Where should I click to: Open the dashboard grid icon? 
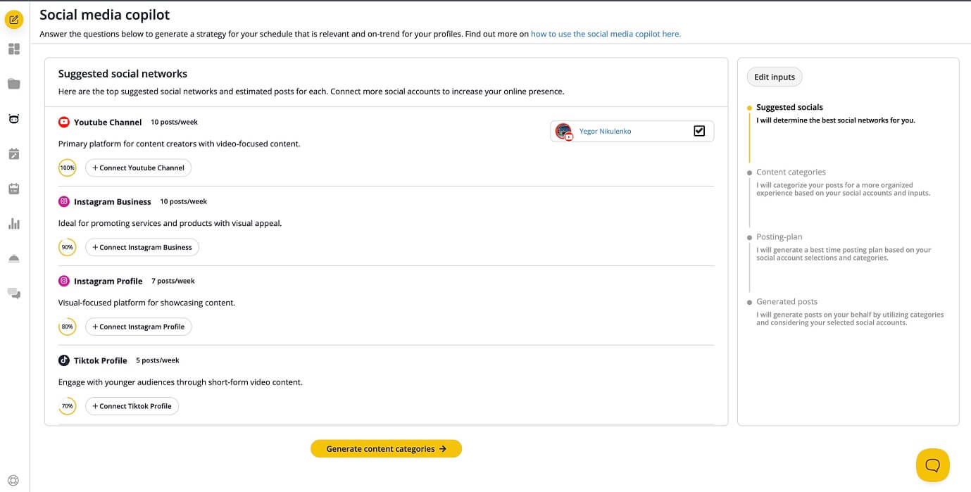pyautogui.click(x=14, y=49)
